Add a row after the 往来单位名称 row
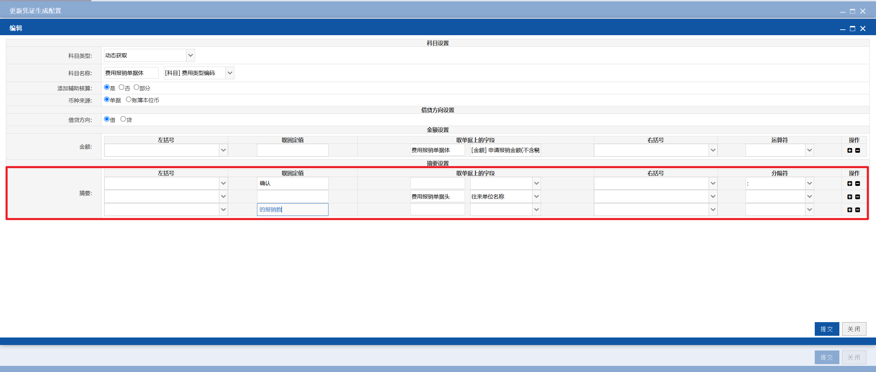The width and height of the screenshot is (876, 372). [850, 197]
